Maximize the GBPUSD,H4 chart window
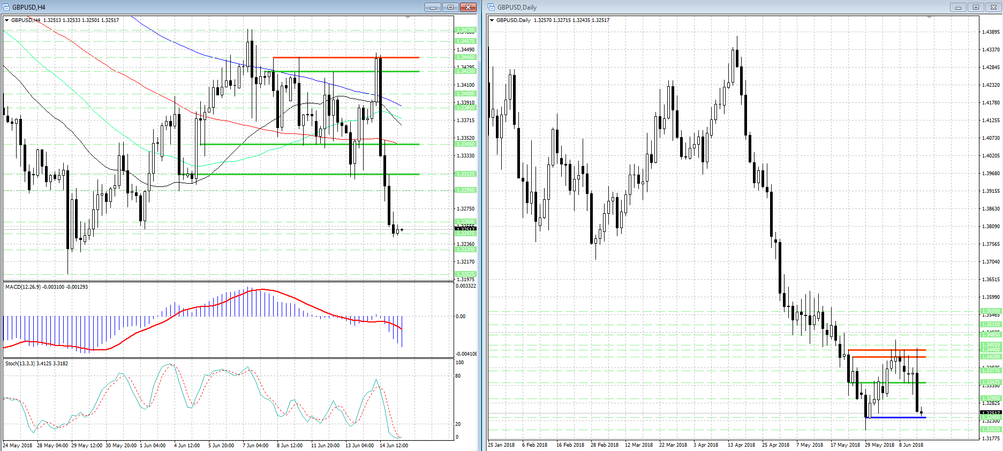The image size is (1003, 451). click(x=450, y=7)
